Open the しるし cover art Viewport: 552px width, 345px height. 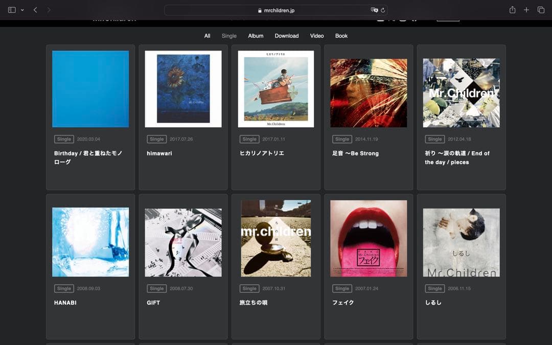click(x=461, y=243)
